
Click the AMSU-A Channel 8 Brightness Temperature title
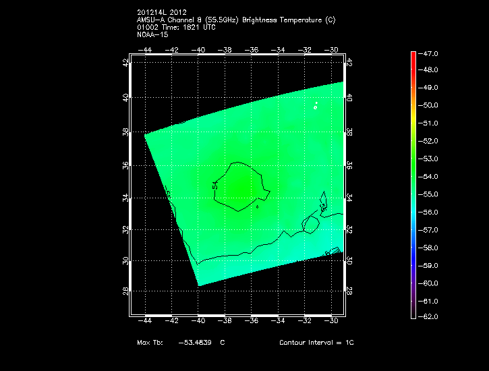[x=235, y=20]
